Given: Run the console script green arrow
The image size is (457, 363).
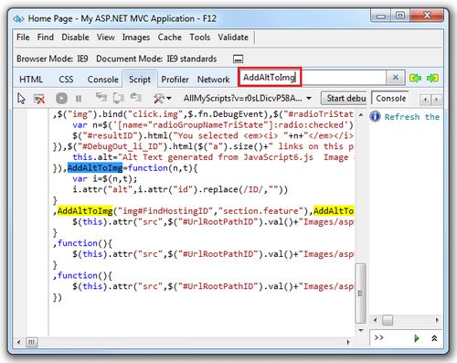Looking at the screenshot, I should click(x=417, y=337).
